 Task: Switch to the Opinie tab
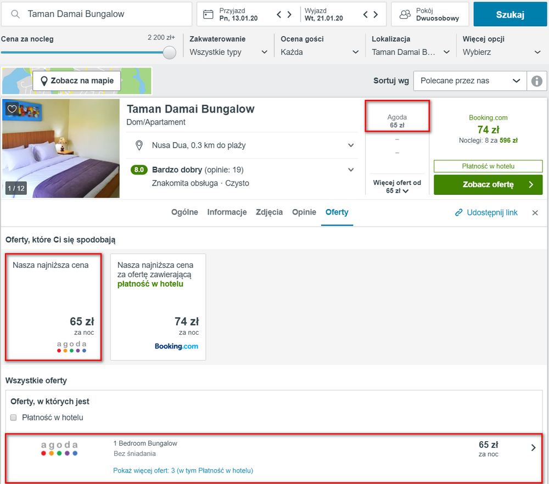304,212
